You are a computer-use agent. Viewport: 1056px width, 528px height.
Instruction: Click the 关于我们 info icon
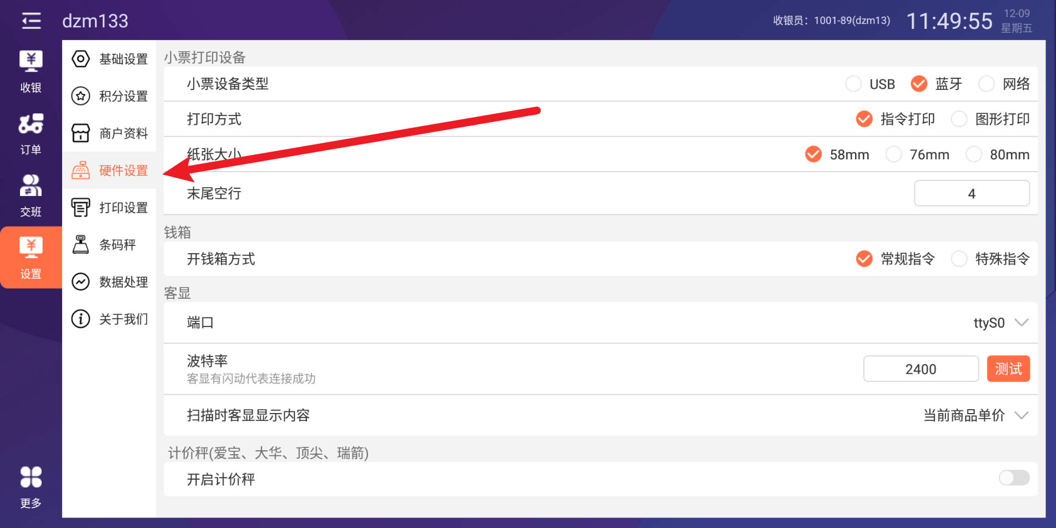click(81, 319)
